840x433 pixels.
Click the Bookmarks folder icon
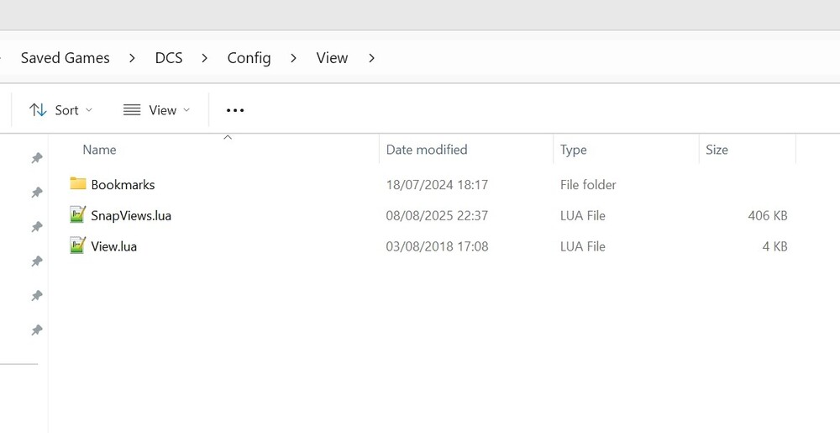pos(78,184)
